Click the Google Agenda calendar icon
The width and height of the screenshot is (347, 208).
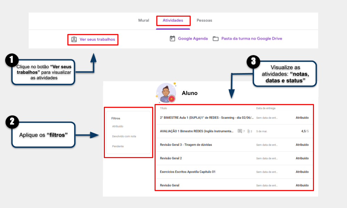[x=172, y=38]
